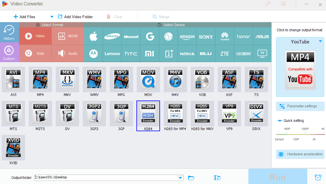Open the Apple device category
This screenshot has width=326, height=184.
click(x=94, y=36)
